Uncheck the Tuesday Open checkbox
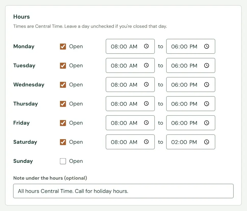Viewport: 247px width, 211px height. click(63, 65)
